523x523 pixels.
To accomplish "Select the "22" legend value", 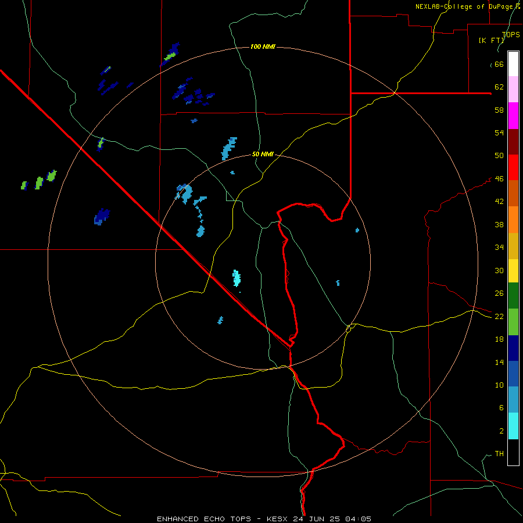I will (x=499, y=317).
